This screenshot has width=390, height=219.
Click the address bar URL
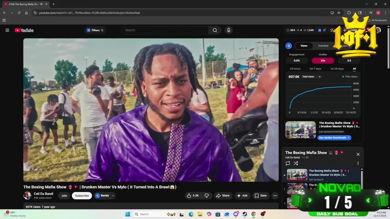[x=90, y=13]
